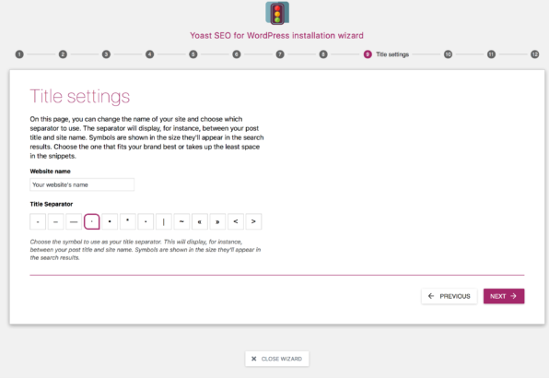The image size is (549, 379).
Task: Go to wizard step 1
Action: [x=19, y=54]
